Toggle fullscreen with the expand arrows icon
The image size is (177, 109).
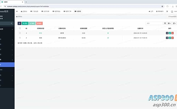click(x=167, y=11)
